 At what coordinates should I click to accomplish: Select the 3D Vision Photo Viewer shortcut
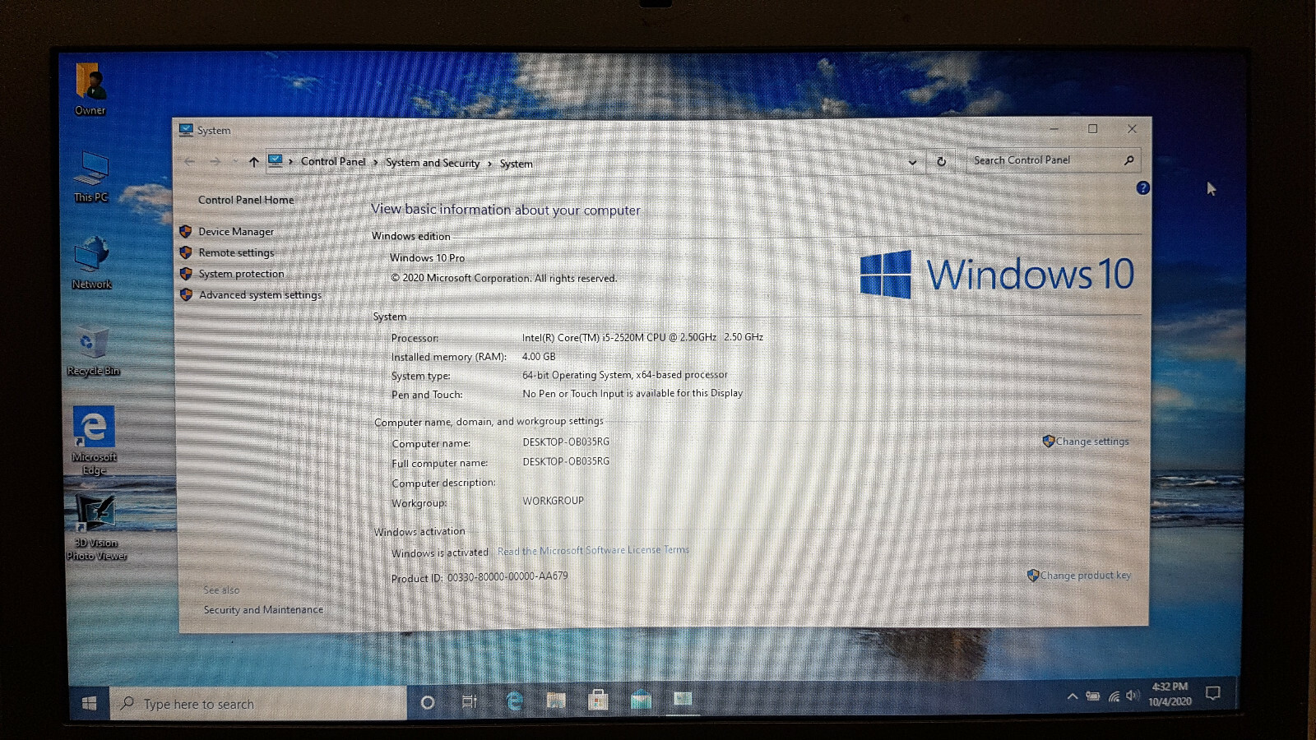coord(96,527)
